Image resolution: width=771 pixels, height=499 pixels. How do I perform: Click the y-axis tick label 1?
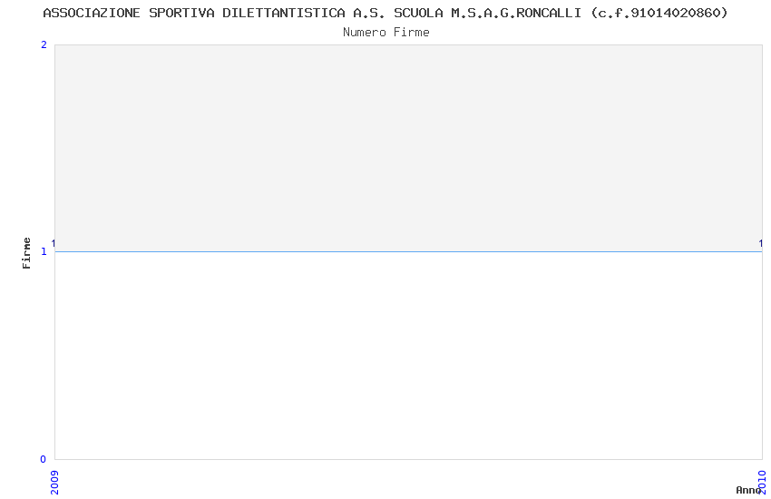[44, 251]
